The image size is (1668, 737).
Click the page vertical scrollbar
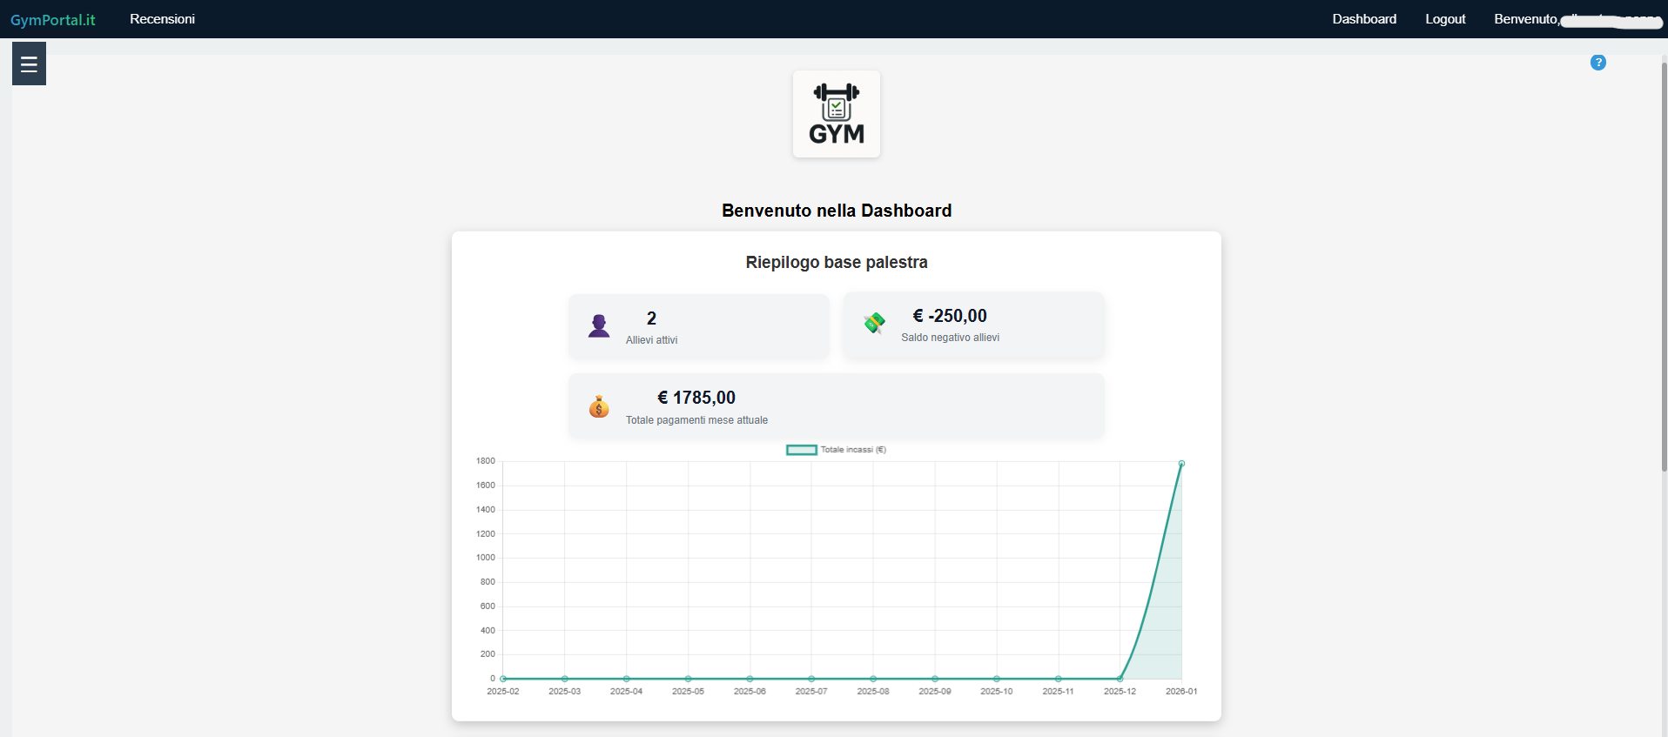pyautogui.click(x=1664, y=261)
